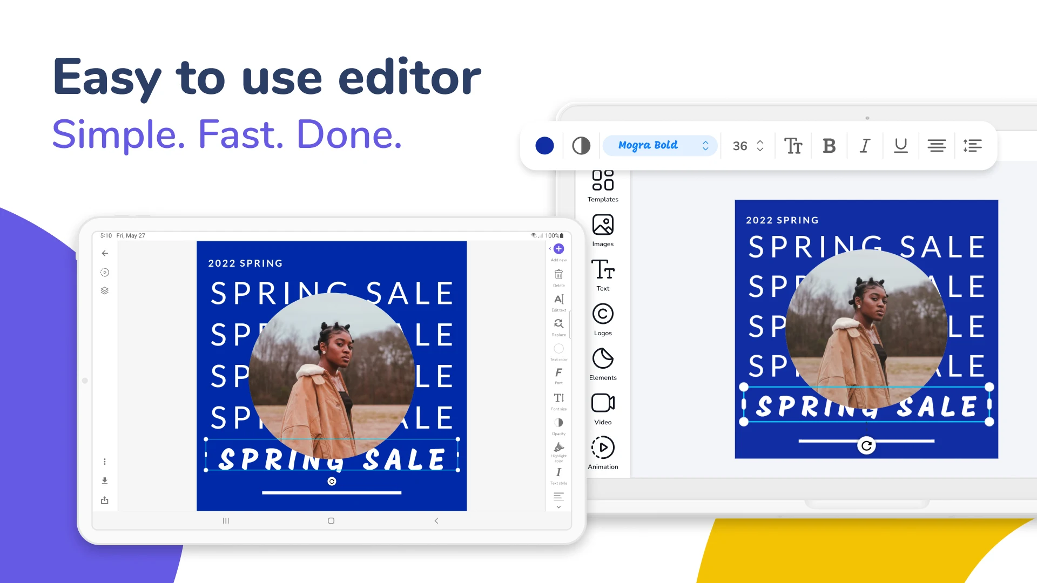The image size is (1037, 583).
Task: Open the Templates panel
Action: tap(603, 186)
